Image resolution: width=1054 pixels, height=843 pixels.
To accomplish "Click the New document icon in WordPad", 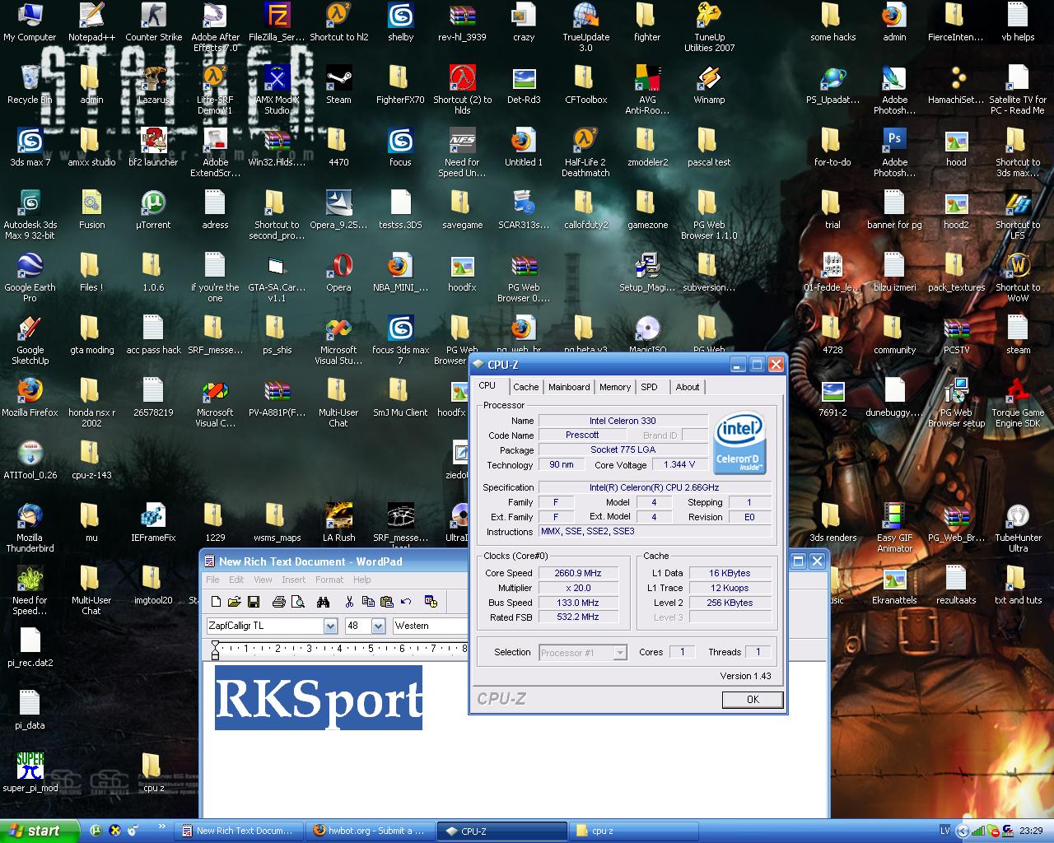I will coord(216,602).
